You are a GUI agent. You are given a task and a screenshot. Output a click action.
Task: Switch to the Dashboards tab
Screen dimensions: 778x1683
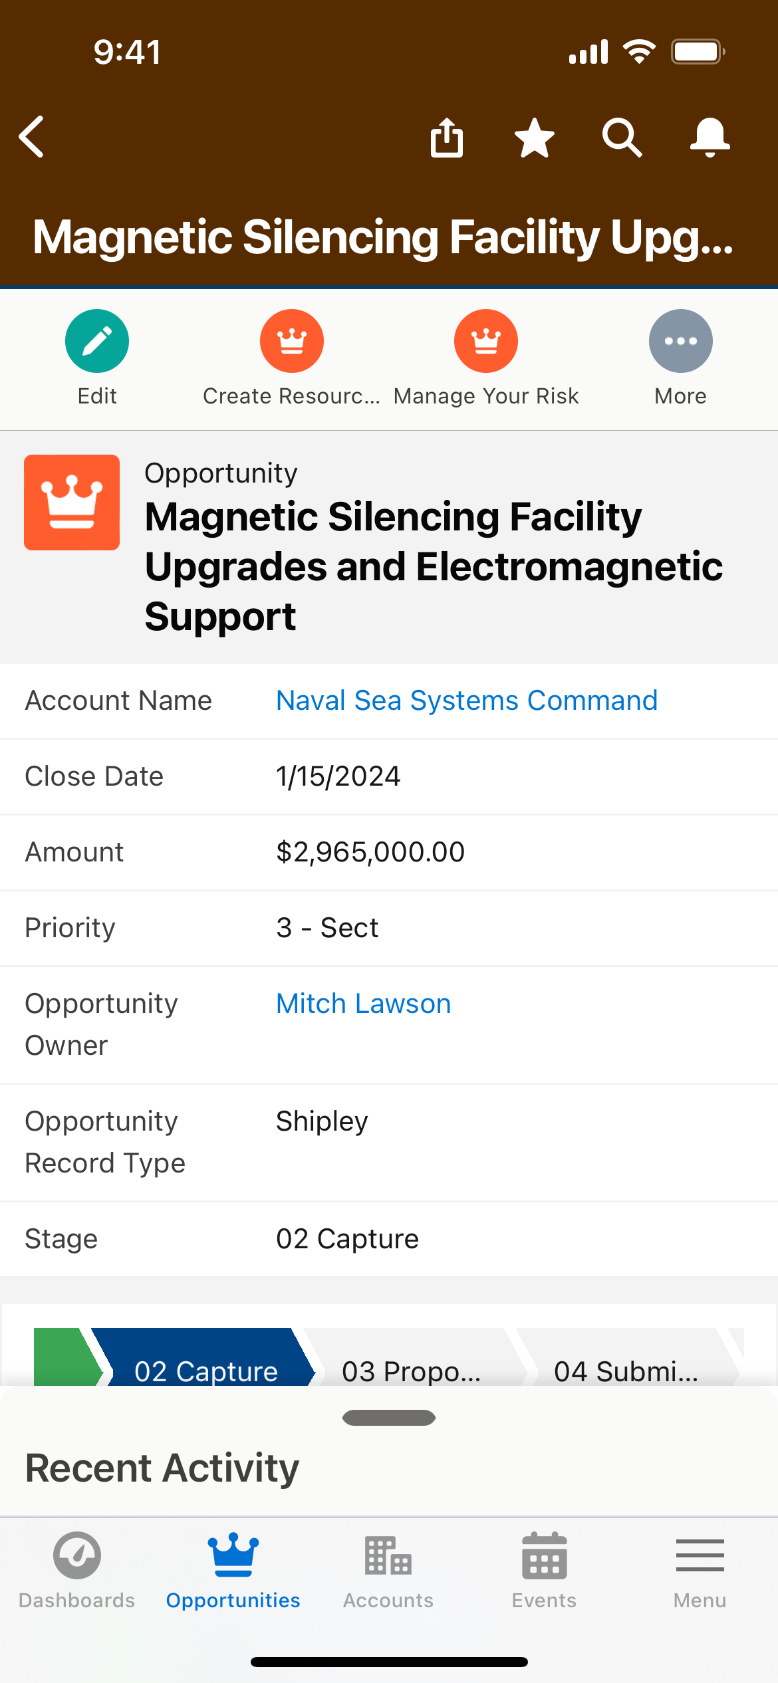pos(77,1570)
